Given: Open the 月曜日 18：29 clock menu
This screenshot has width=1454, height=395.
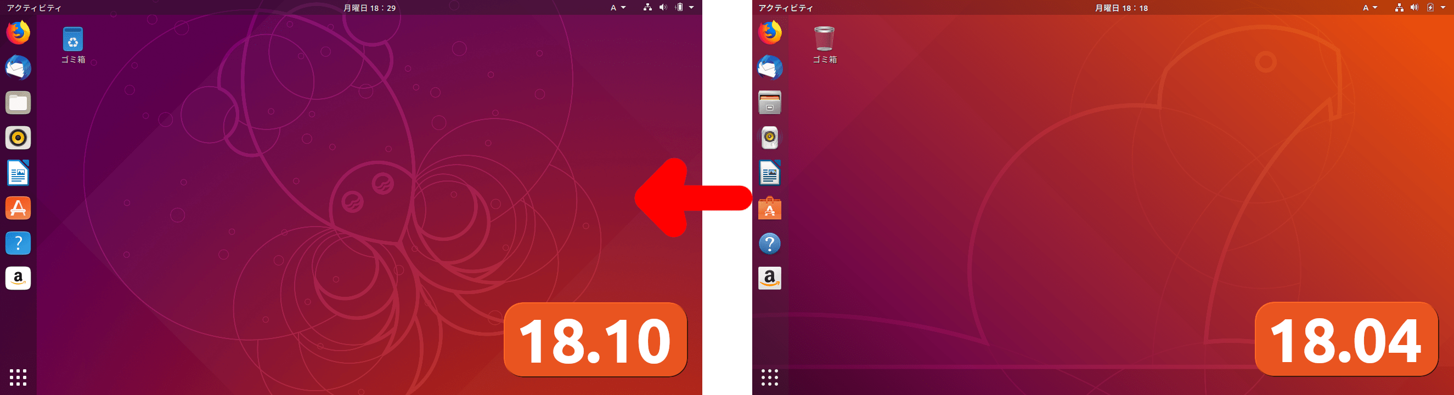Looking at the screenshot, I should (x=369, y=8).
